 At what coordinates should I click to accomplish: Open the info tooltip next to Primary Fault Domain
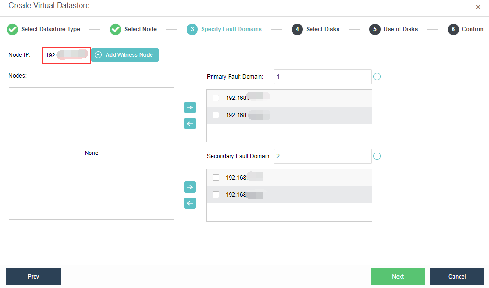click(x=377, y=76)
